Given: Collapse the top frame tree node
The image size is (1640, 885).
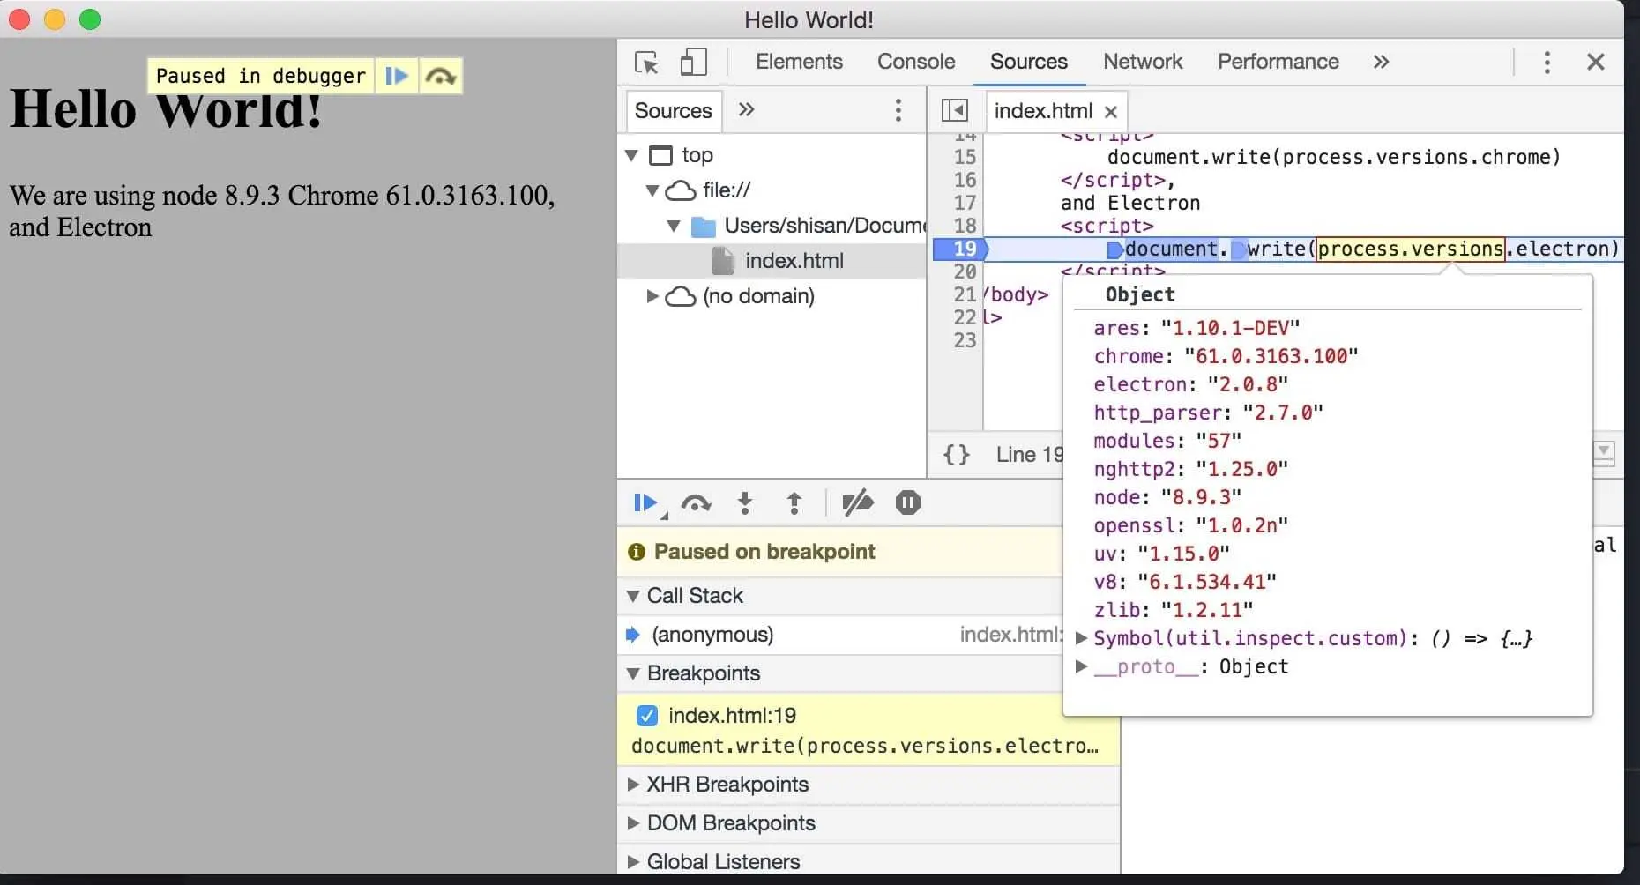Looking at the screenshot, I should click(x=631, y=155).
